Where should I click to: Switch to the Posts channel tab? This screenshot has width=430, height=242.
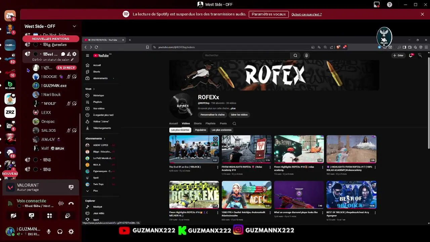click(x=223, y=123)
